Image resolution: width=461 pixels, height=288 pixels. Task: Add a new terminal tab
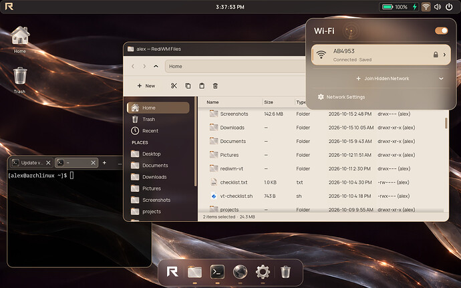tap(104, 162)
